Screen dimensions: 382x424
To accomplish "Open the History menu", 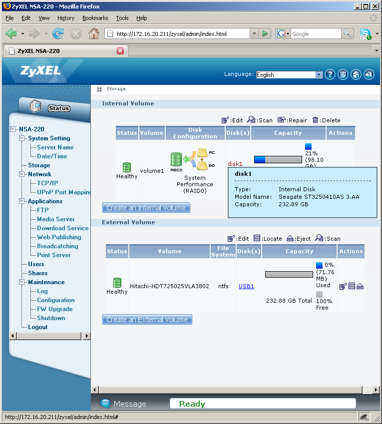I will pyautogui.click(x=66, y=18).
